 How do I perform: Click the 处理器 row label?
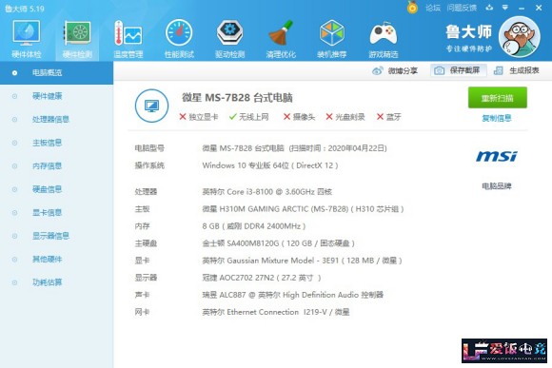click(x=146, y=192)
